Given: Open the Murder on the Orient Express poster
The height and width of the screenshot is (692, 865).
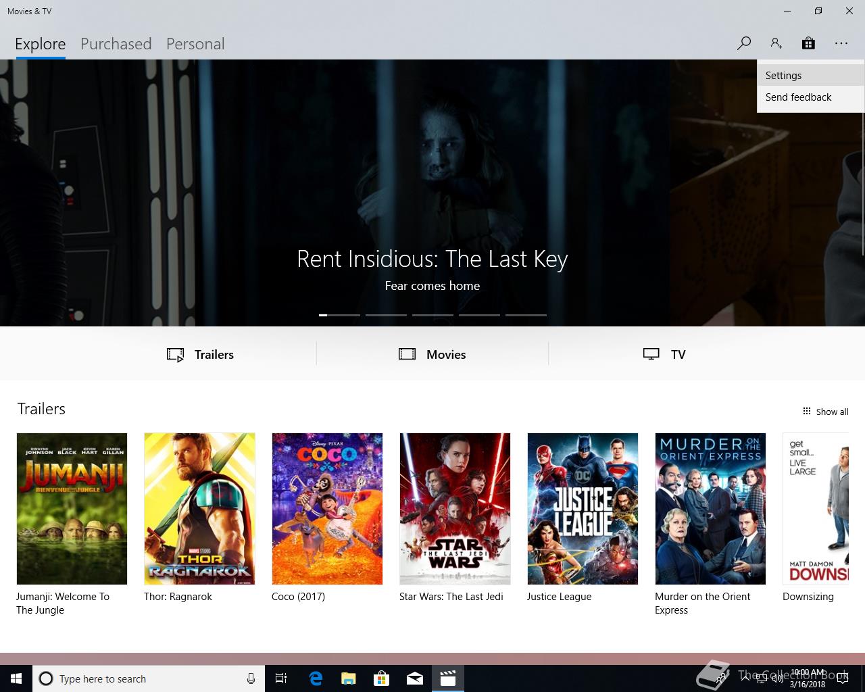Looking at the screenshot, I should pyautogui.click(x=710, y=509).
